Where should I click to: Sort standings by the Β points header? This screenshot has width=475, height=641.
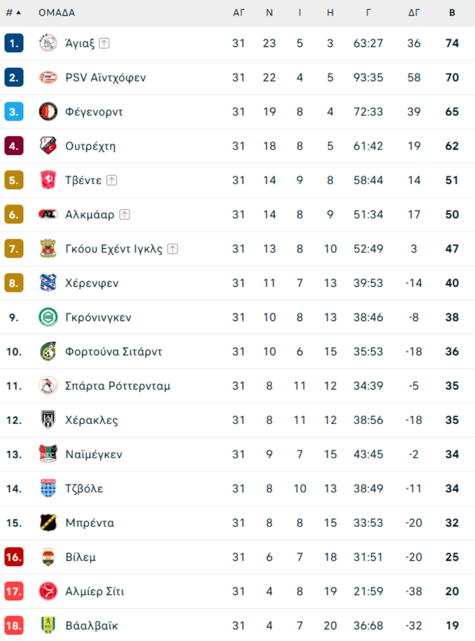pyautogui.click(x=452, y=13)
